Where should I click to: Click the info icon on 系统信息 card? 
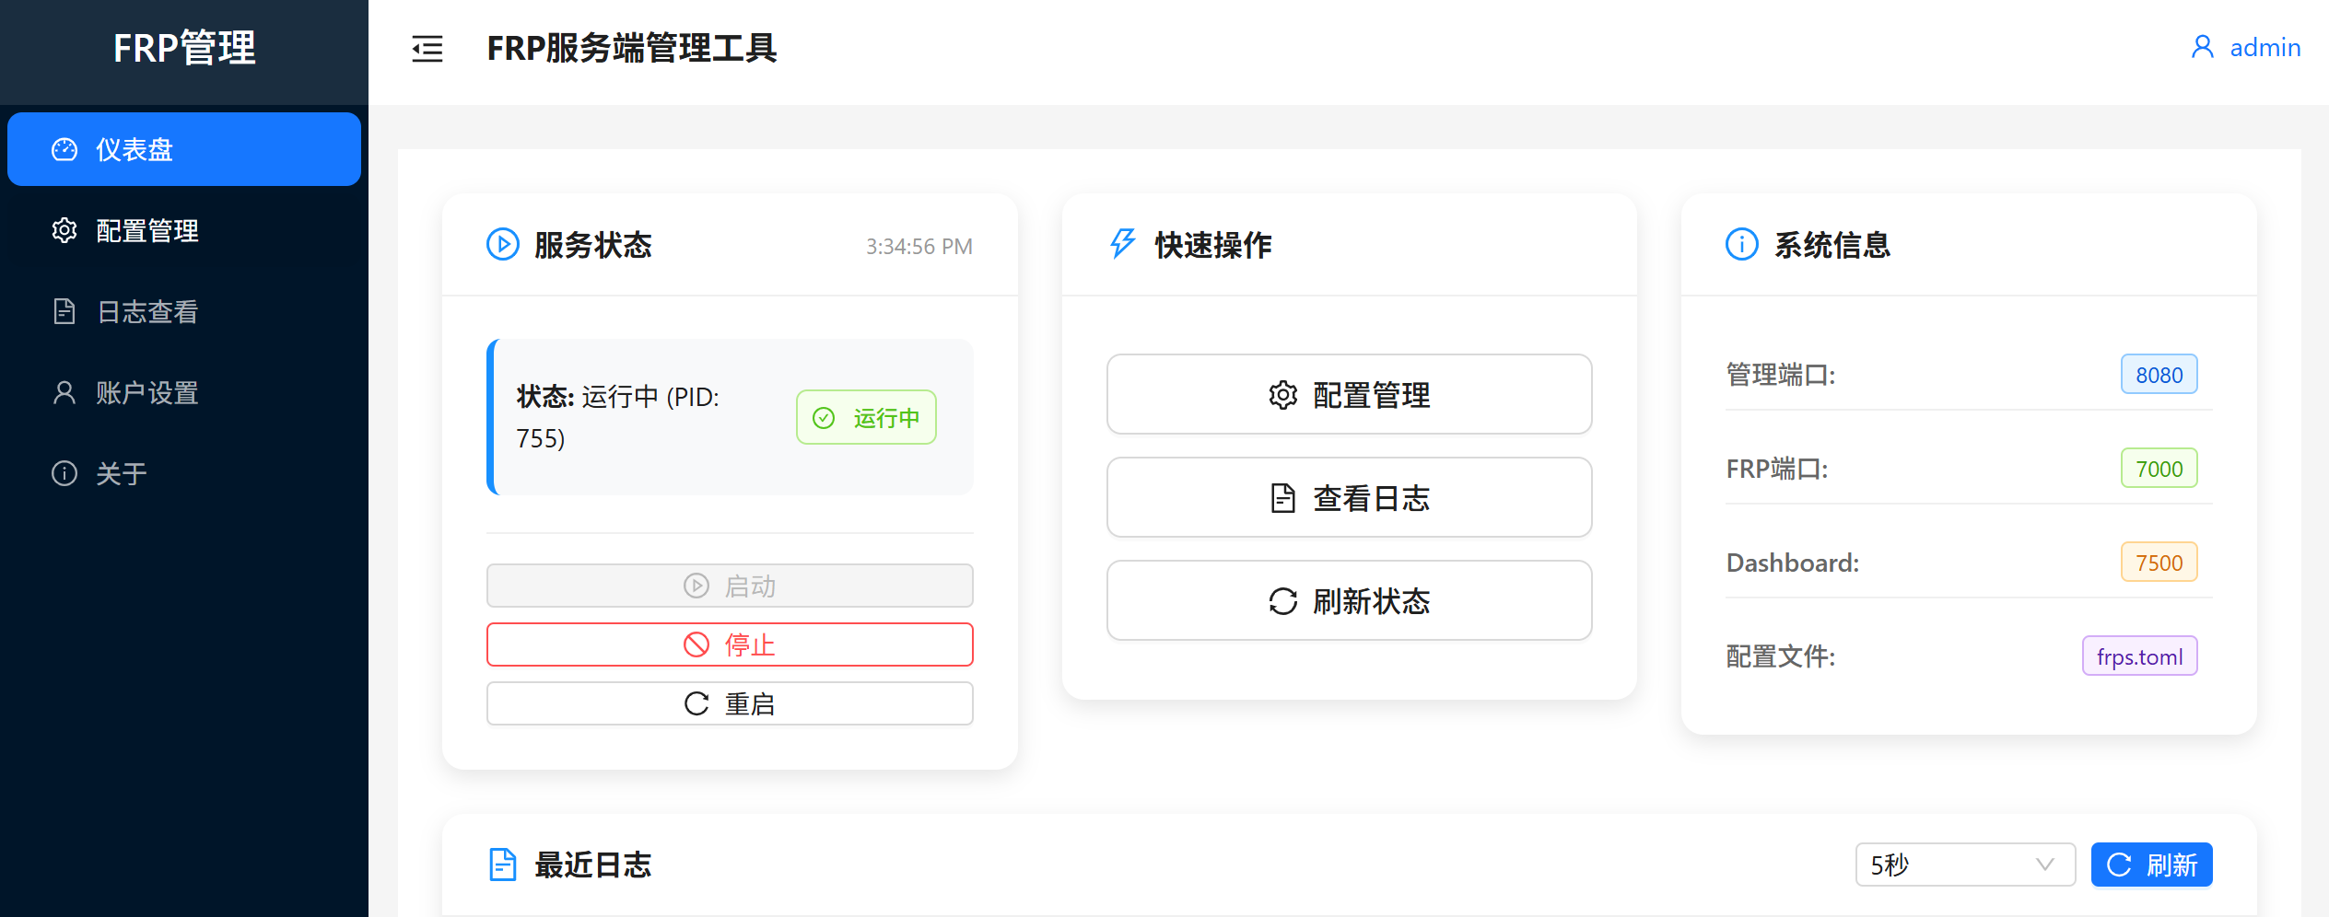(x=1740, y=245)
